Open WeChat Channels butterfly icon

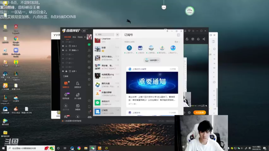pyautogui.click(x=89, y=73)
